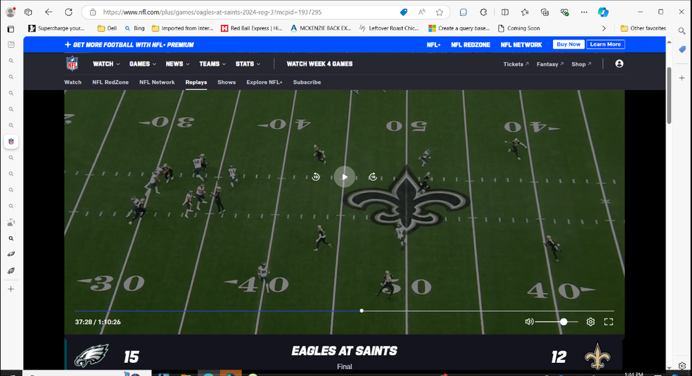Expand the Teams dropdown menu
This screenshot has width=692, height=376.
[212, 64]
